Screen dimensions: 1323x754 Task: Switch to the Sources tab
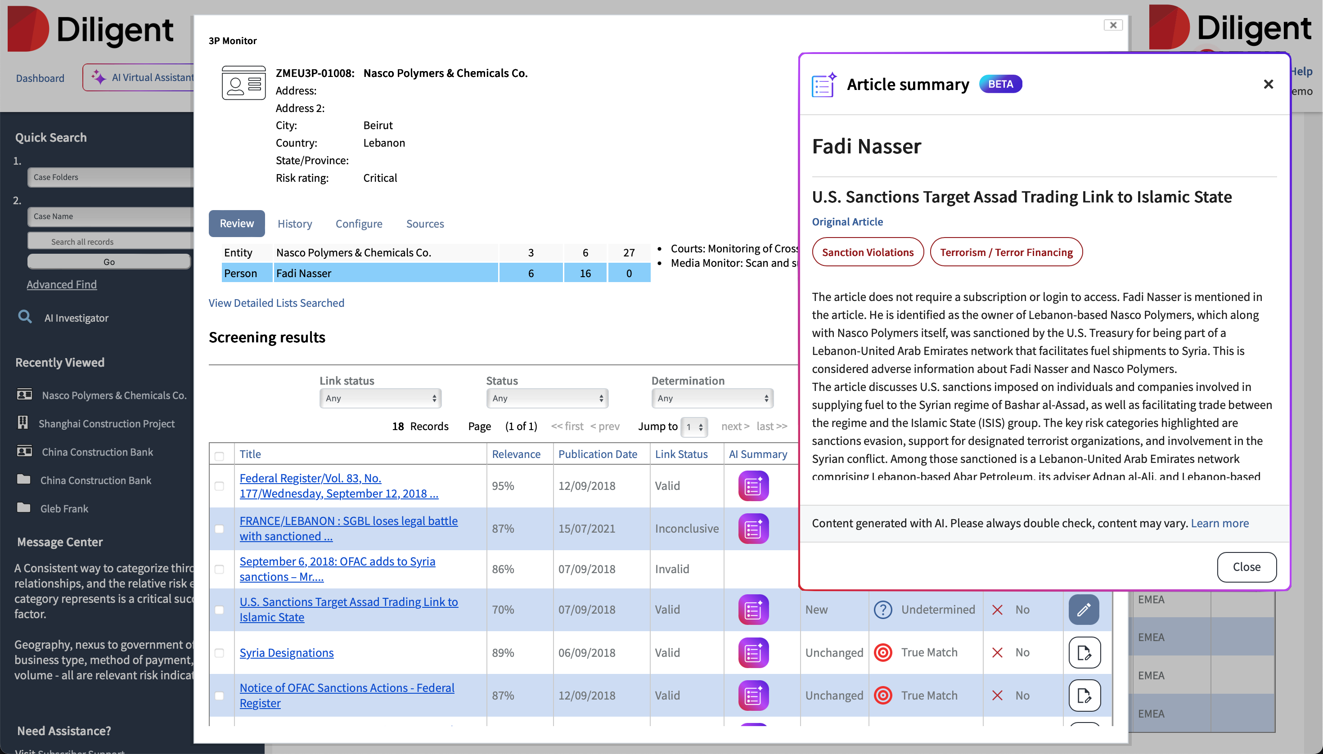point(425,223)
